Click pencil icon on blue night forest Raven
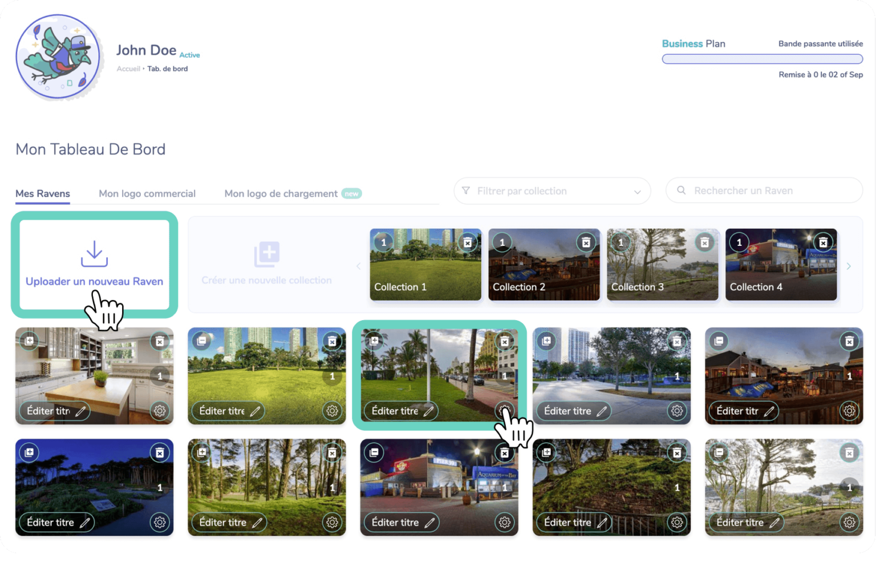Viewport: 876px width, 566px height. tap(84, 522)
